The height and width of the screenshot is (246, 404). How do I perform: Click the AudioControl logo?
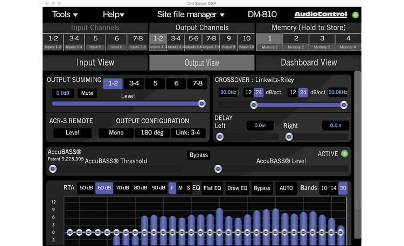coord(321,15)
